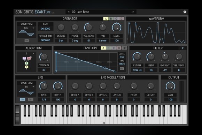Click the operator Sine waveform preview
This screenshot has width=202, height=135.
point(26,33)
